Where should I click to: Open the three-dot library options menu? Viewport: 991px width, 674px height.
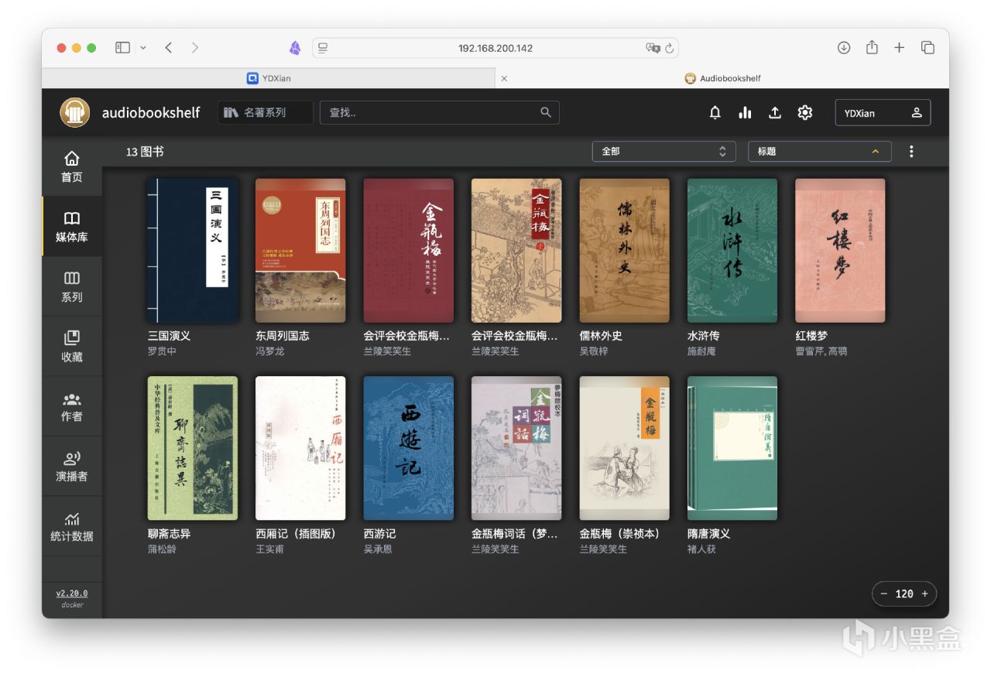[911, 152]
